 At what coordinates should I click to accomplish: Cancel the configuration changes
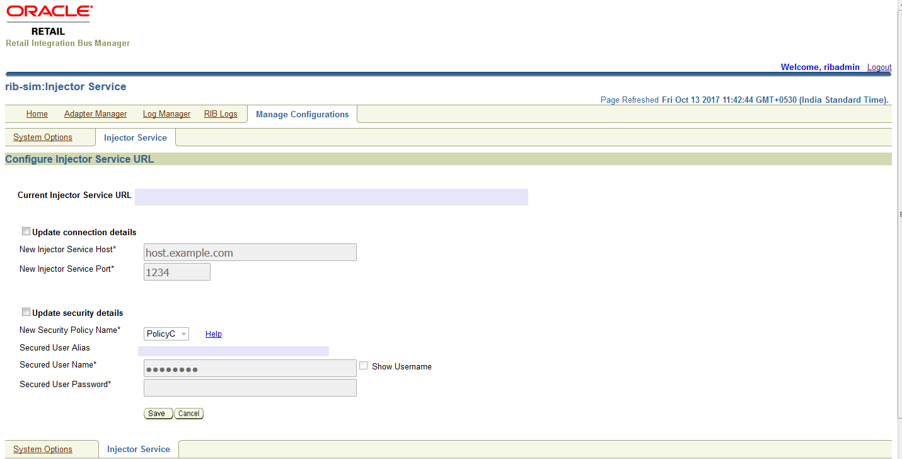(188, 414)
